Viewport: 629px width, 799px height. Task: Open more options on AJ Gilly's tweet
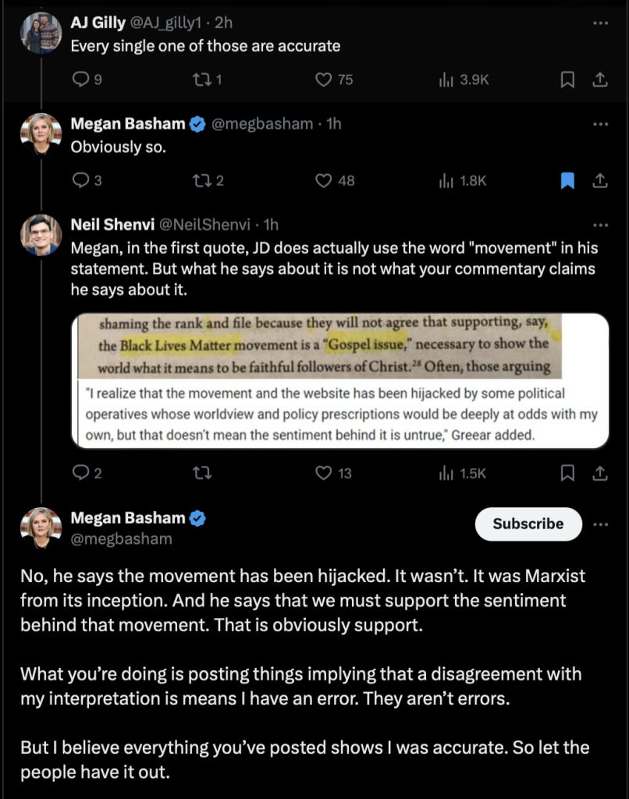pyautogui.click(x=600, y=23)
